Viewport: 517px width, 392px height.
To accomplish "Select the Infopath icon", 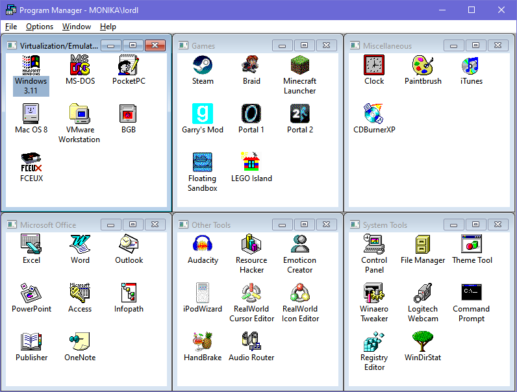I will point(129,293).
